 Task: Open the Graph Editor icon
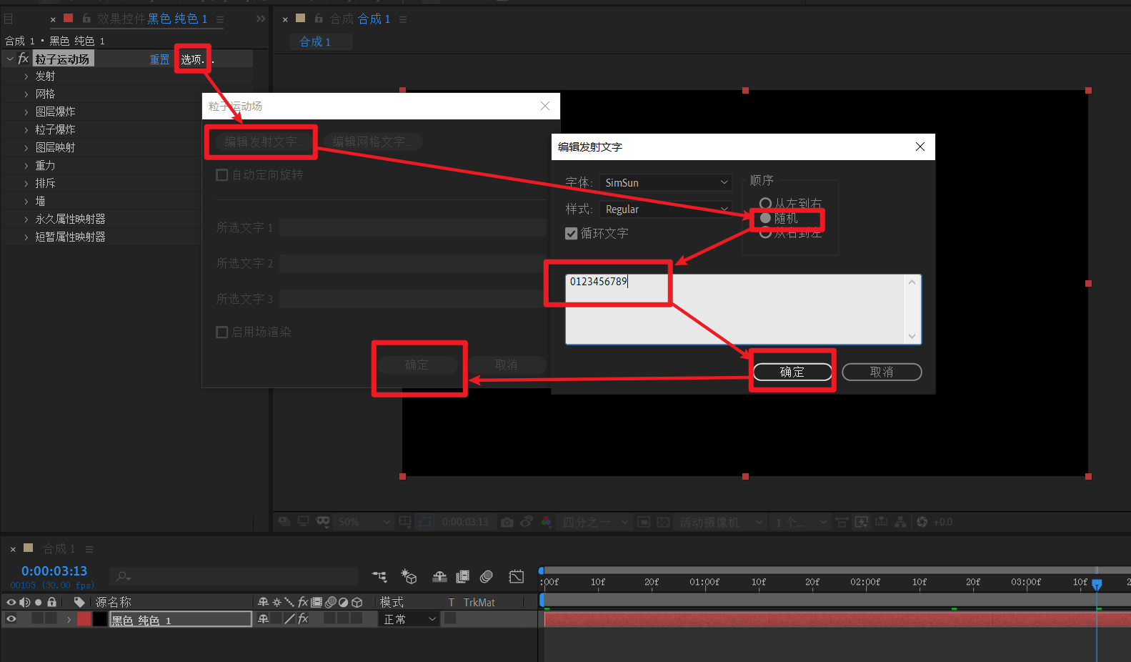tap(517, 577)
